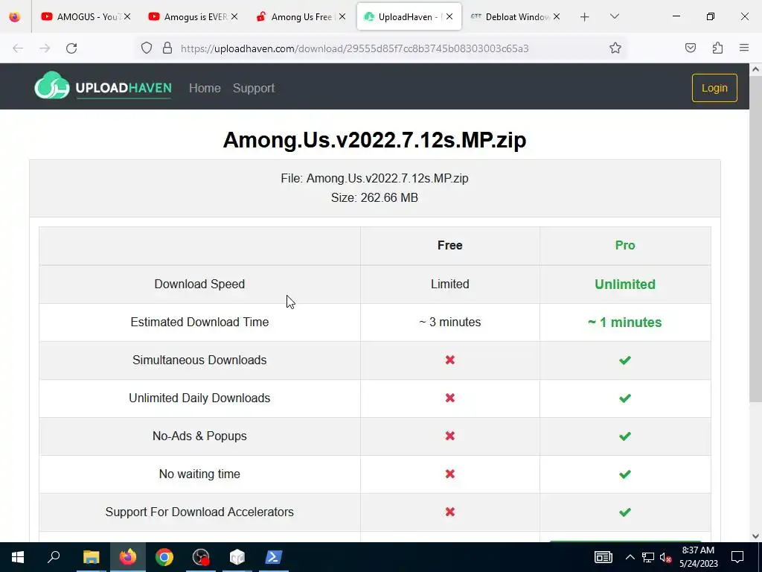Click the green check for No-Ads & Popups

click(x=625, y=436)
